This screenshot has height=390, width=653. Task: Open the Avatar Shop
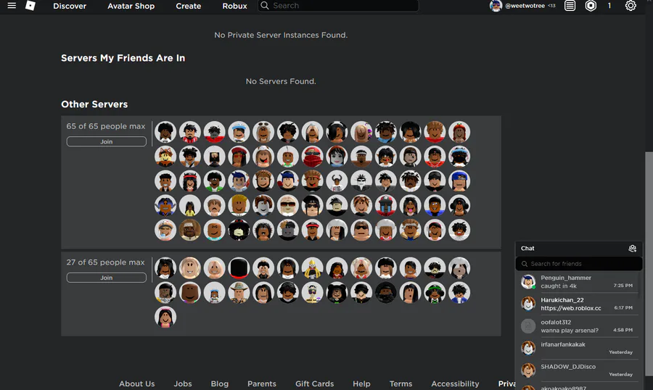(131, 6)
